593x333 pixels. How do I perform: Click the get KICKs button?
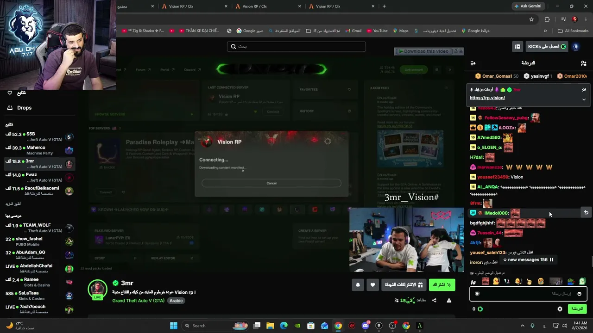coord(547,47)
